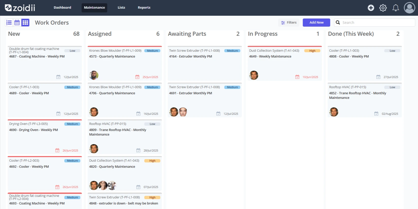Open work order 4687 Coating Machine card

pyautogui.click(x=45, y=63)
